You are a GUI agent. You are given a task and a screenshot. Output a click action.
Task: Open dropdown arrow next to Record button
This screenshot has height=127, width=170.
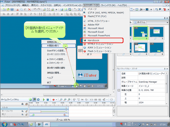pos(57,100)
